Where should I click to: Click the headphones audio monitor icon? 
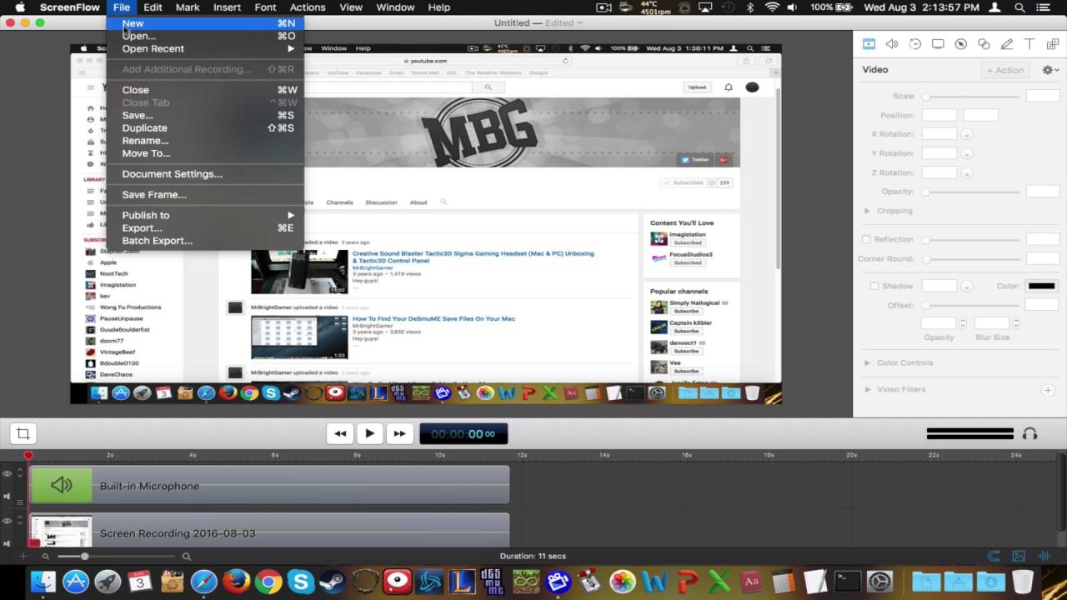point(1030,433)
